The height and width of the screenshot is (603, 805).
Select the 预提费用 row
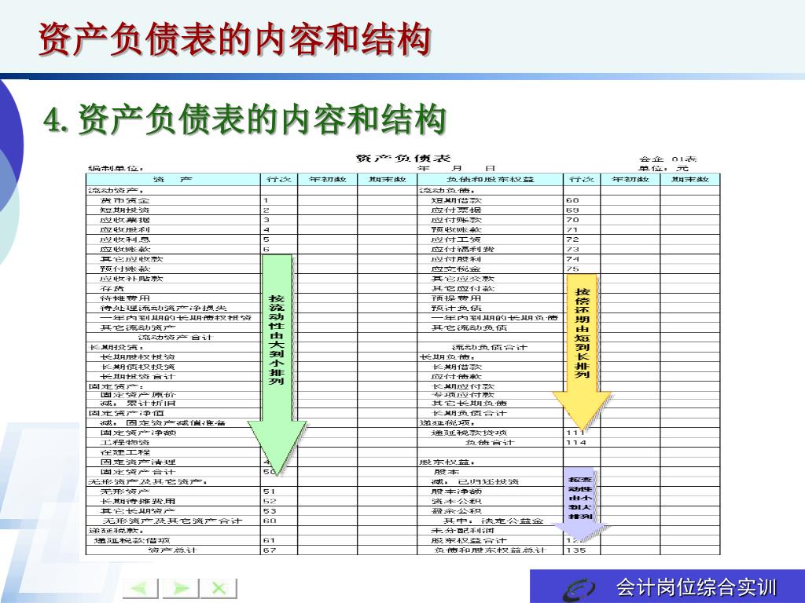(457, 298)
